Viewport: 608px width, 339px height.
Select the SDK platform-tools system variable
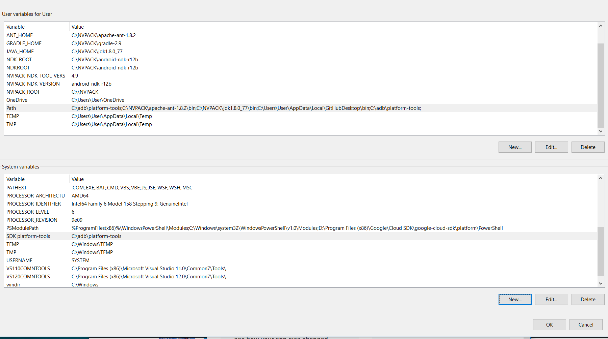coord(135,236)
